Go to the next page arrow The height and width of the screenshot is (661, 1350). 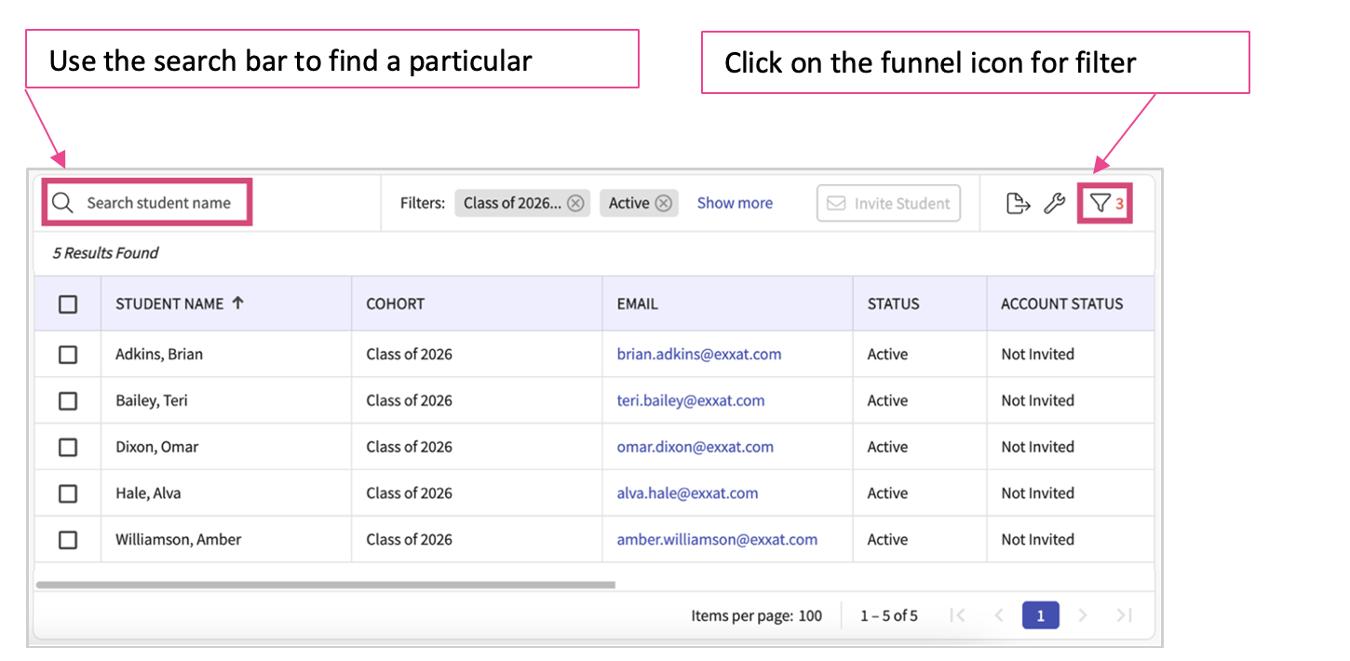coord(1083,615)
